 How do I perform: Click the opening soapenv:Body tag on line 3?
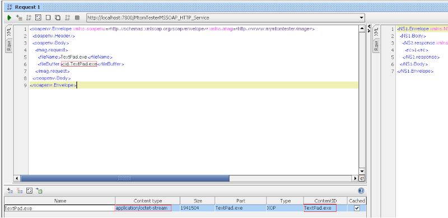click(50, 43)
